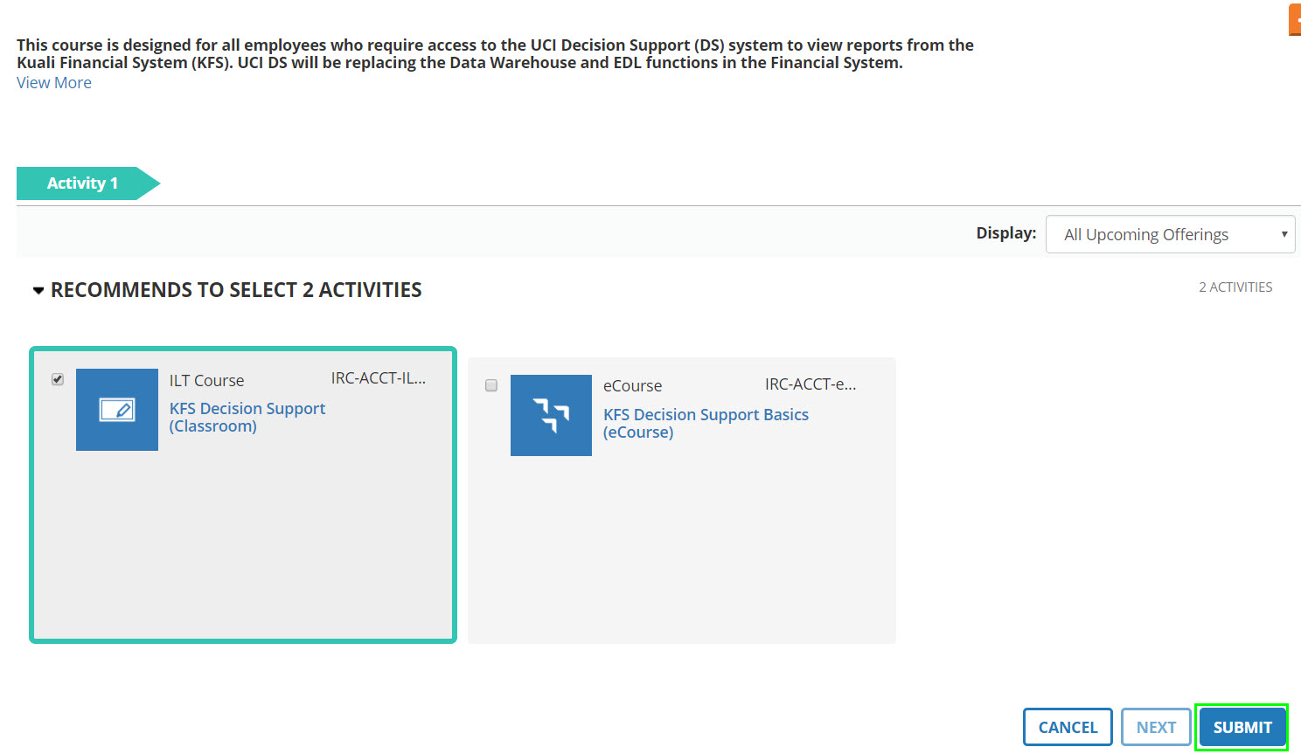Collapse the Recommends to Select 2 Activities section
This screenshot has width=1301, height=754.
pos(38,290)
